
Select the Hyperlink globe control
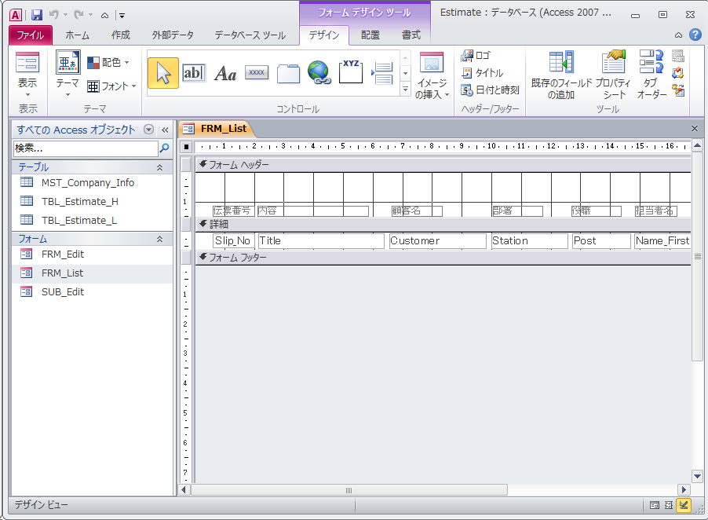pyautogui.click(x=319, y=72)
